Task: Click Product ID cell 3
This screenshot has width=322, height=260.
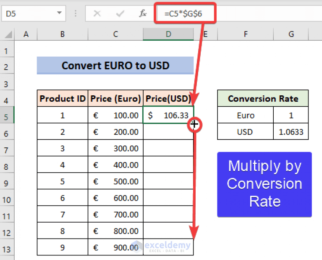Action: (63, 148)
